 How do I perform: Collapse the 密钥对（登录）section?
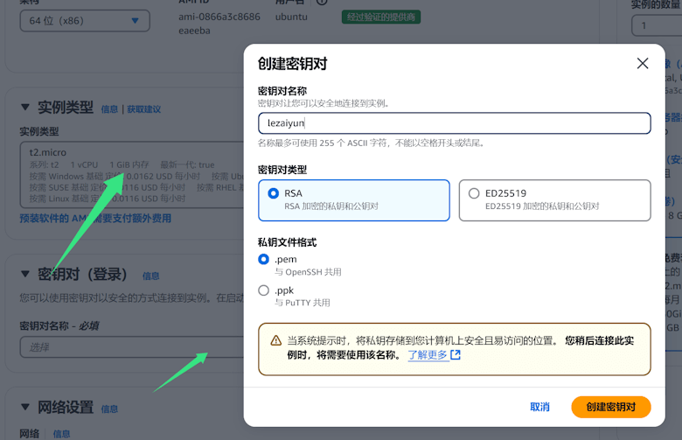coord(25,275)
